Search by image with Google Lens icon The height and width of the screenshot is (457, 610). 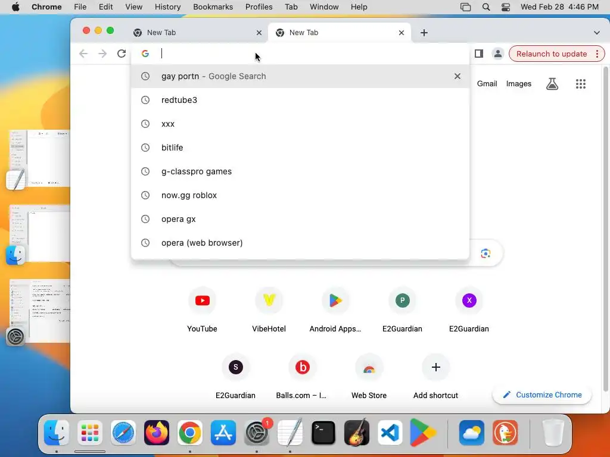pyautogui.click(x=485, y=253)
